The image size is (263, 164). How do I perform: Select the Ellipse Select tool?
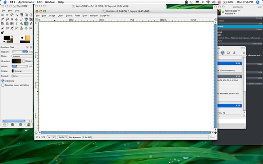point(7,15)
